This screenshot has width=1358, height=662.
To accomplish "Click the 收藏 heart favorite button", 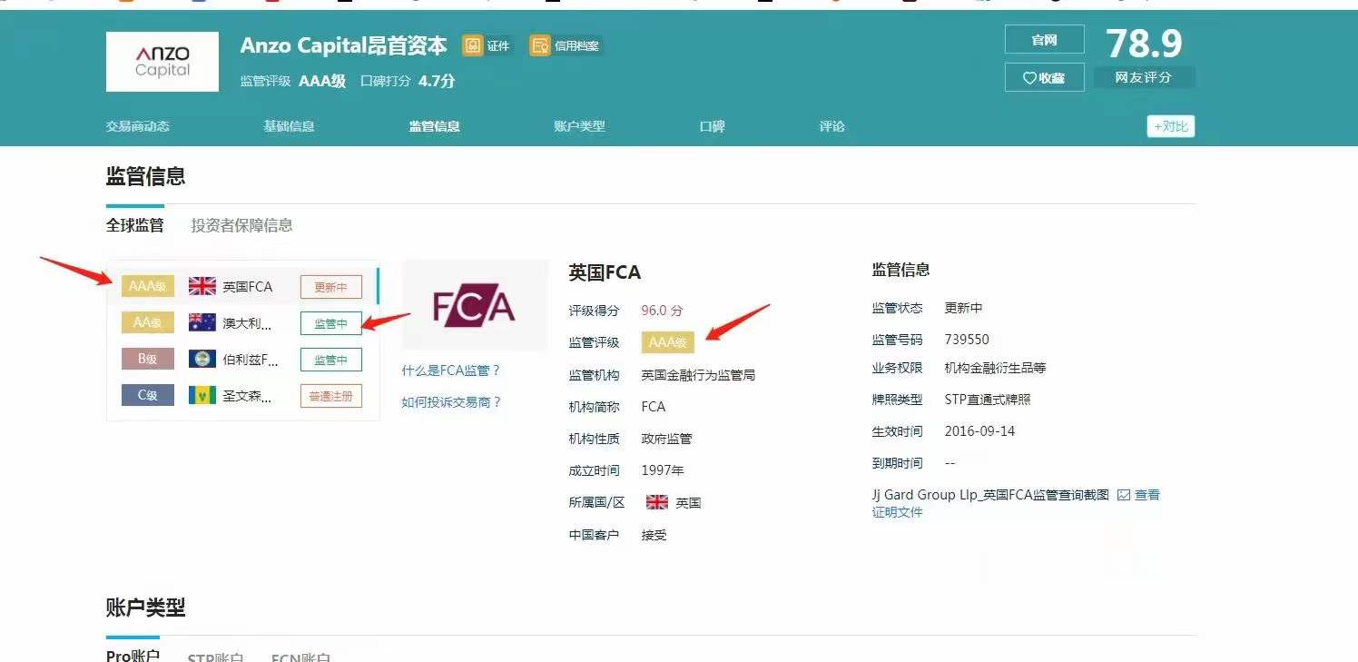I will 1045,78.
